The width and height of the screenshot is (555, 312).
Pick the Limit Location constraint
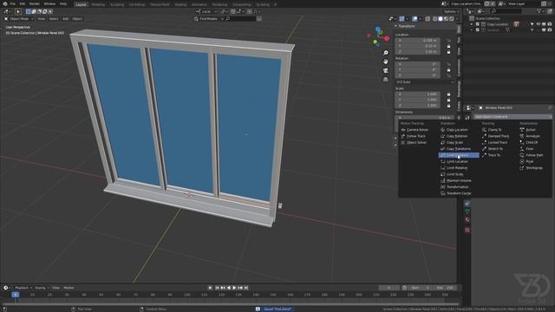point(457,162)
